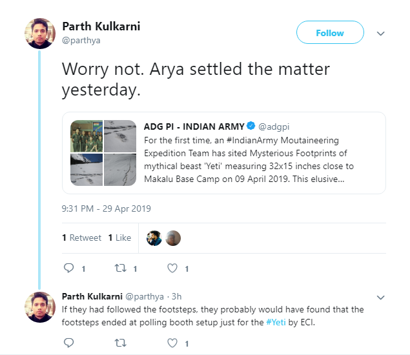The width and height of the screenshot is (410, 355).
Task: Click the 9:31 PM - 29 Apr 2019 timestamp
Action: (x=106, y=208)
